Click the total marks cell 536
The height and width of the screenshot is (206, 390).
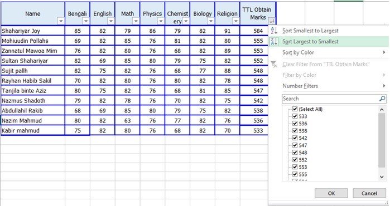(x=254, y=121)
